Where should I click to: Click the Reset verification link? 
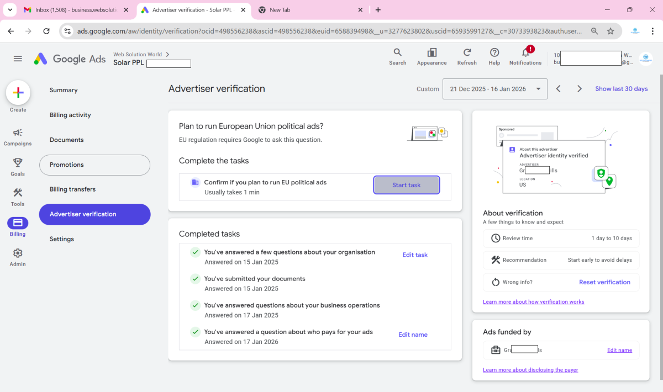[x=604, y=282]
